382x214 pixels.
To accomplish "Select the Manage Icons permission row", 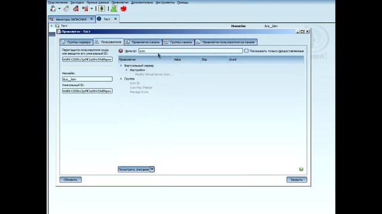I will (139, 92).
